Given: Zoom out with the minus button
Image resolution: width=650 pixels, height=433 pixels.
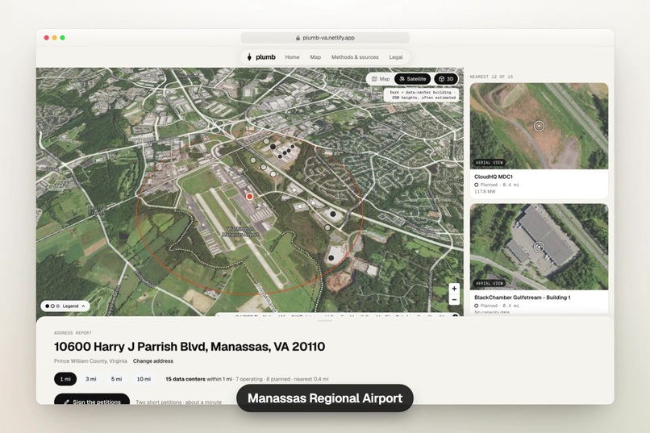Looking at the screenshot, I should click(x=454, y=300).
